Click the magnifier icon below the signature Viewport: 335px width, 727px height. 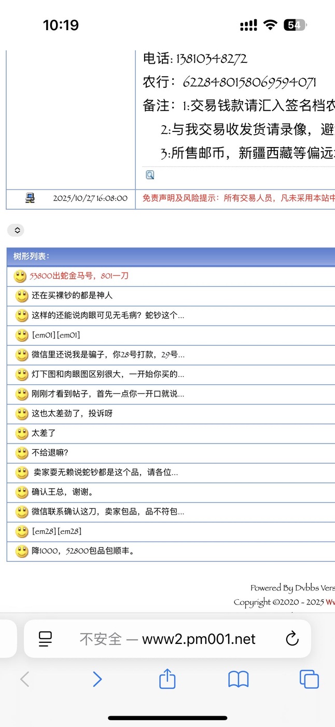pyautogui.click(x=150, y=175)
